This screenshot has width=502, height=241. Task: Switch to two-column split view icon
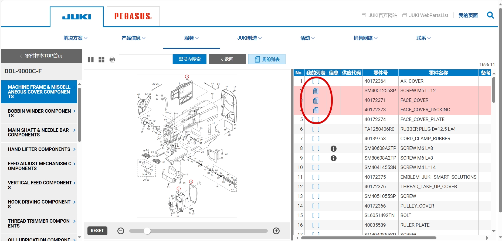coord(91,60)
